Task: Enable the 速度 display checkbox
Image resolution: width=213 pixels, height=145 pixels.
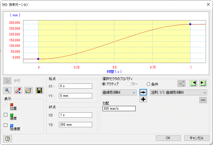Action: click(x=6, y=115)
